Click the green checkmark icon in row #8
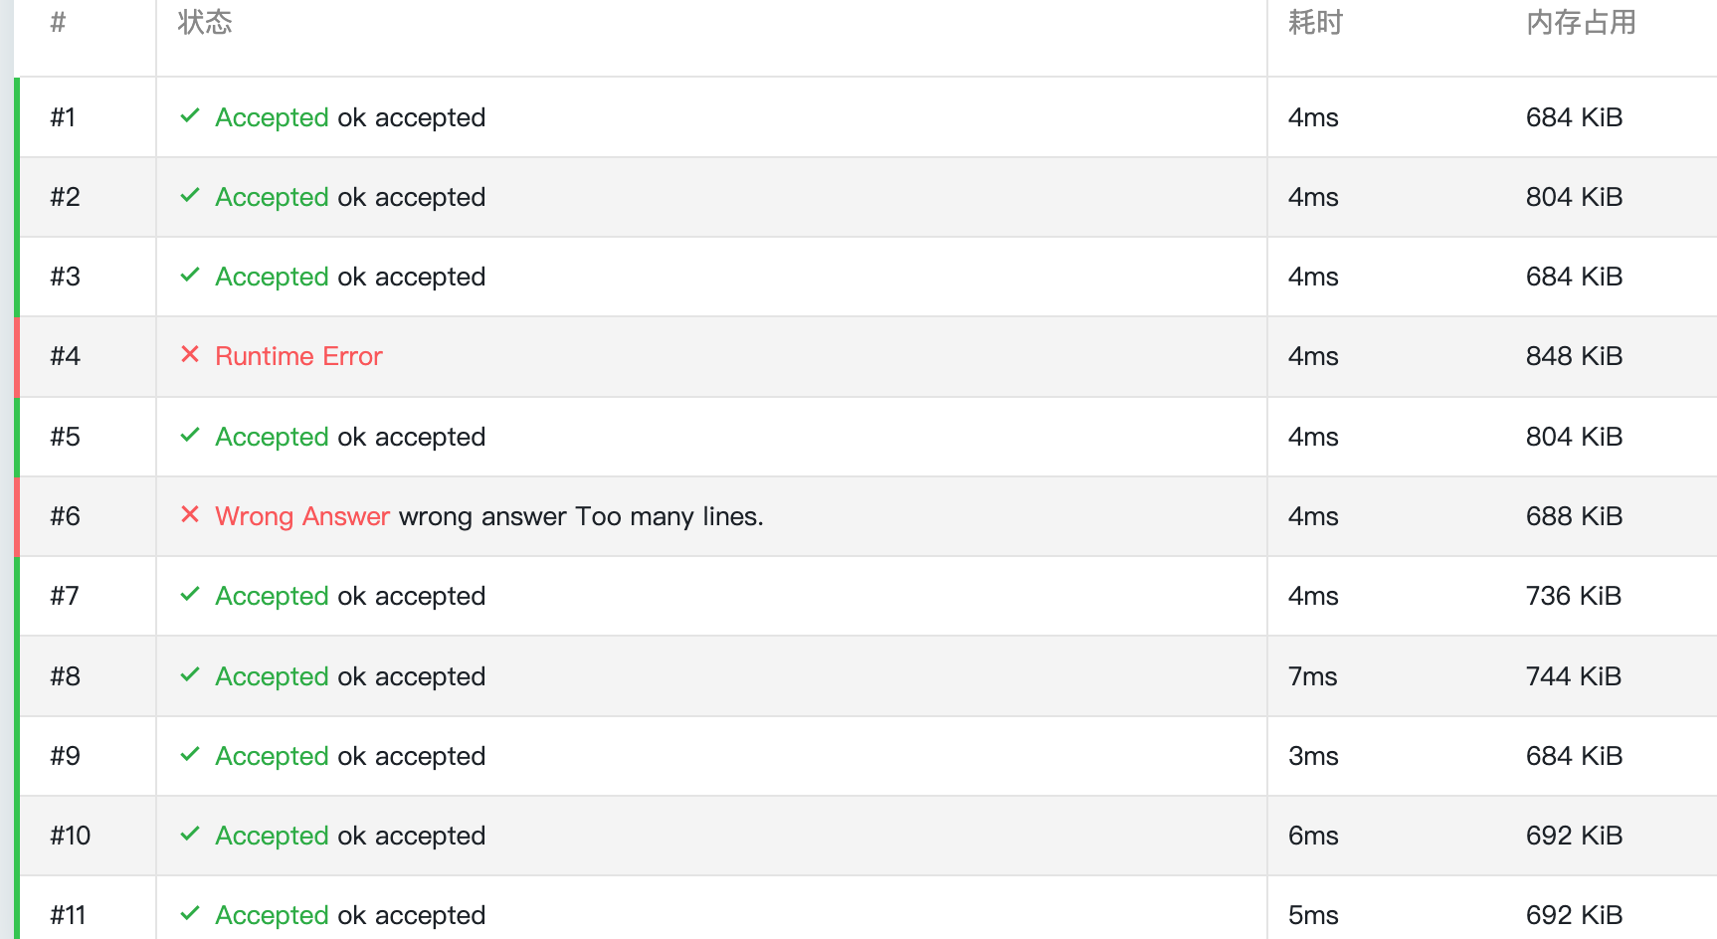 [190, 675]
